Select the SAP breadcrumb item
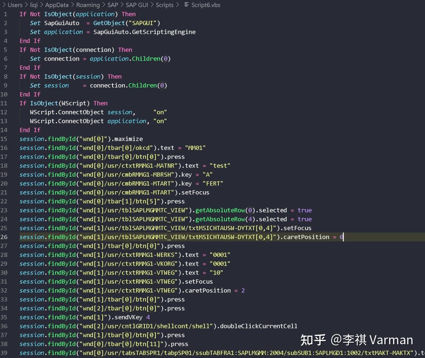425x358 pixels. click(113, 5)
